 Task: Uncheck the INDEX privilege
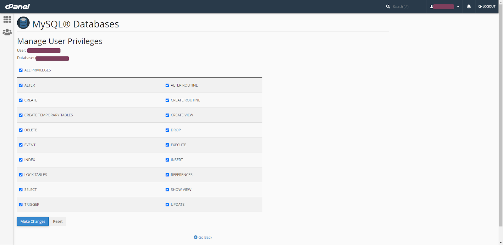pyautogui.click(x=21, y=160)
